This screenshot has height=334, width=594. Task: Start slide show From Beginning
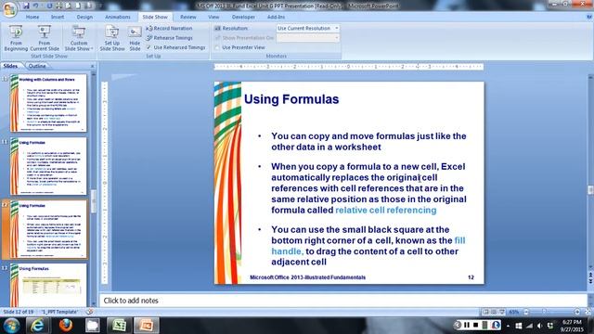click(16, 38)
